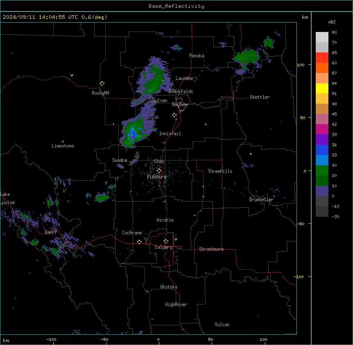Click the Vulcan label
Image resolution: width=353 pixels, height=345 pixels.
[x=222, y=325]
